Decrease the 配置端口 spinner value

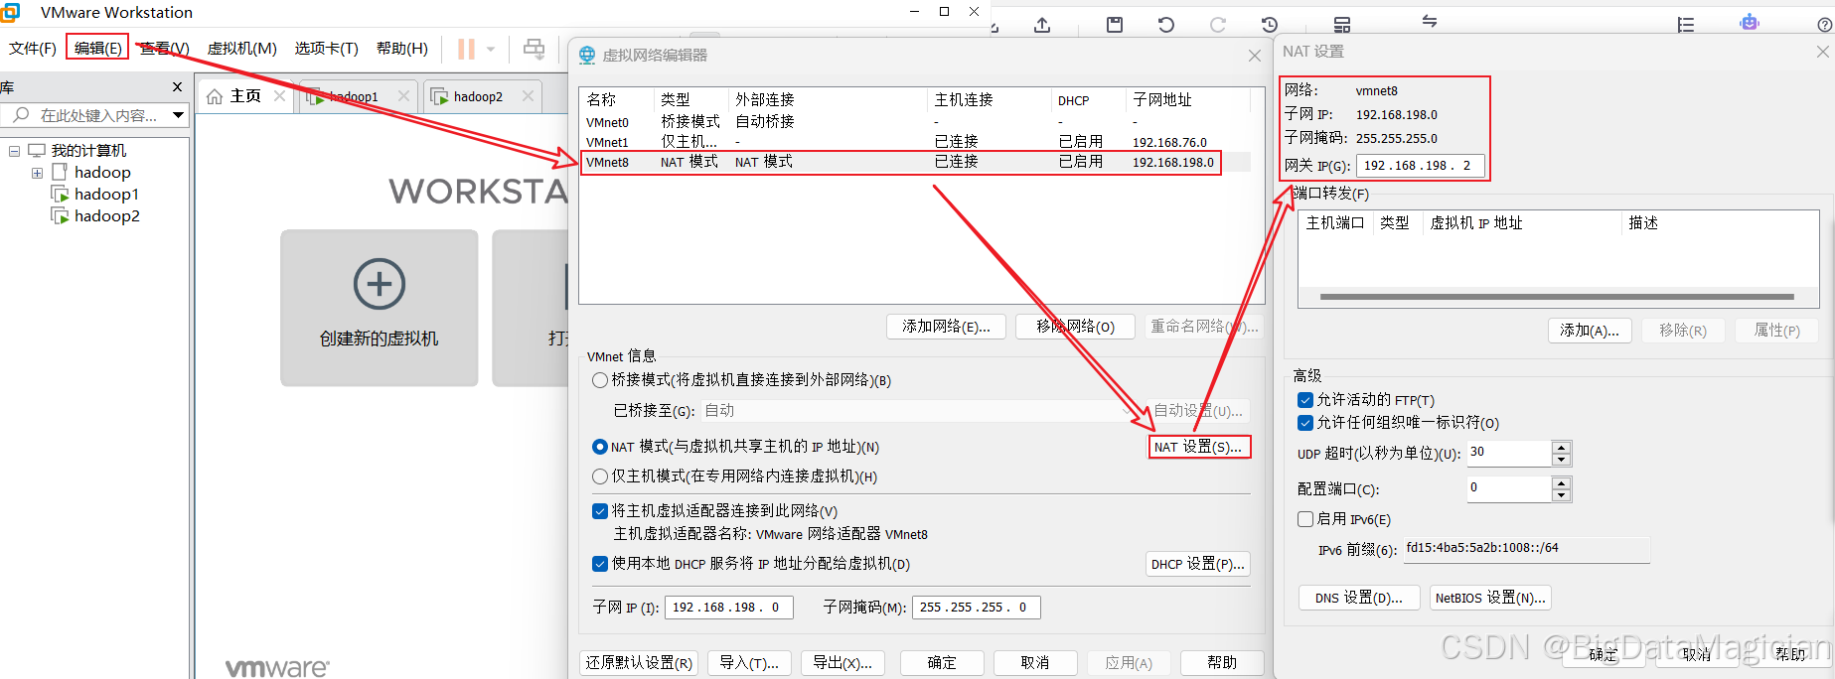[x=1562, y=494]
